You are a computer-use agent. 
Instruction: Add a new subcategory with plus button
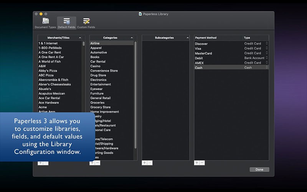(145, 163)
